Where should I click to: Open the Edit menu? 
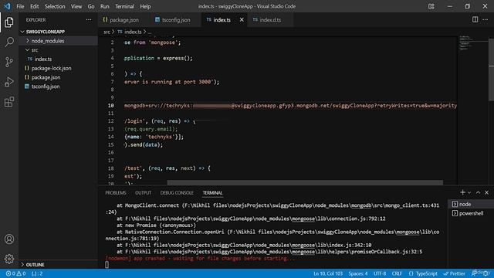34,6
